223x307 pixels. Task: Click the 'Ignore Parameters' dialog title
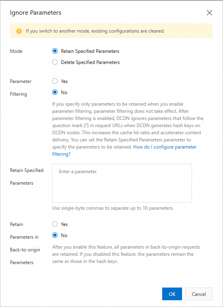[35, 13]
